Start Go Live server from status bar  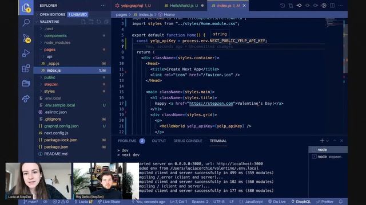[277, 202]
